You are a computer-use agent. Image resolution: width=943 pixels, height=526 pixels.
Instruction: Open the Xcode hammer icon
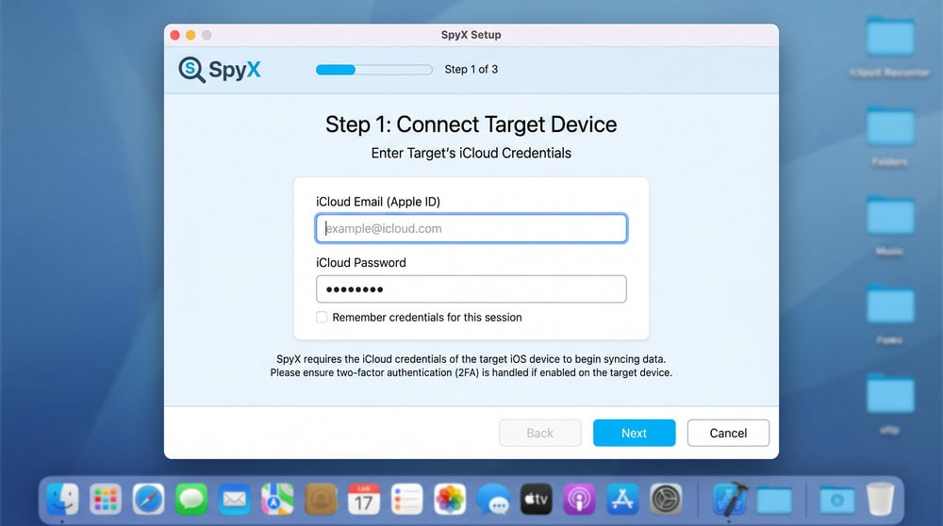pos(730,499)
